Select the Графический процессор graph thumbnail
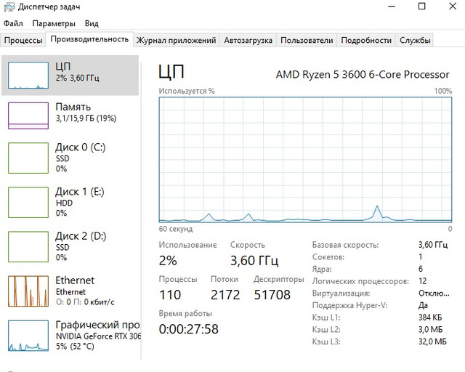465x372 pixels. [x=28, y=336]
